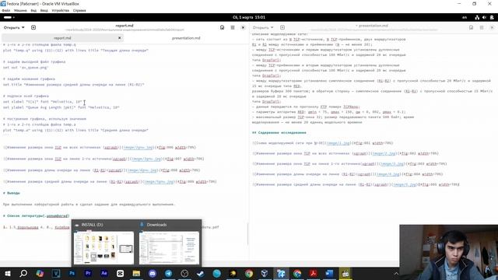The height and width of the screenshot is (280, 498).
Task: Save document icon in report.md window
Action: (x=222, y=28)
